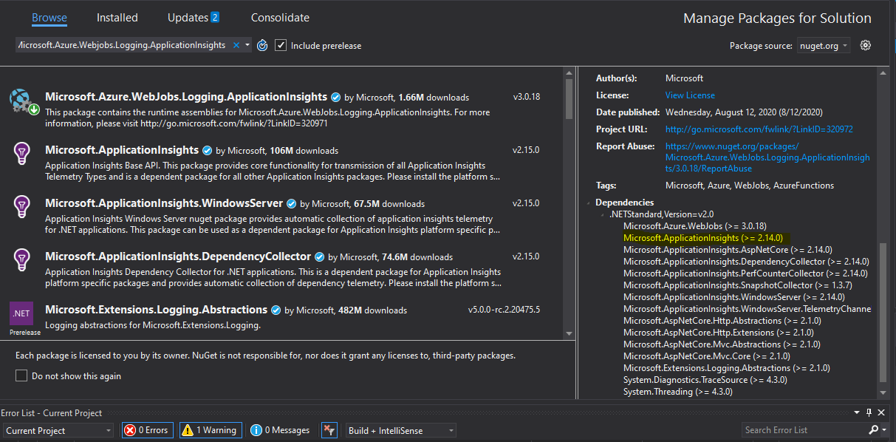This screenshot has height=442, width=896.
Task: Toggle the 1 Warning filter in Error List
Action: point(211,429)
